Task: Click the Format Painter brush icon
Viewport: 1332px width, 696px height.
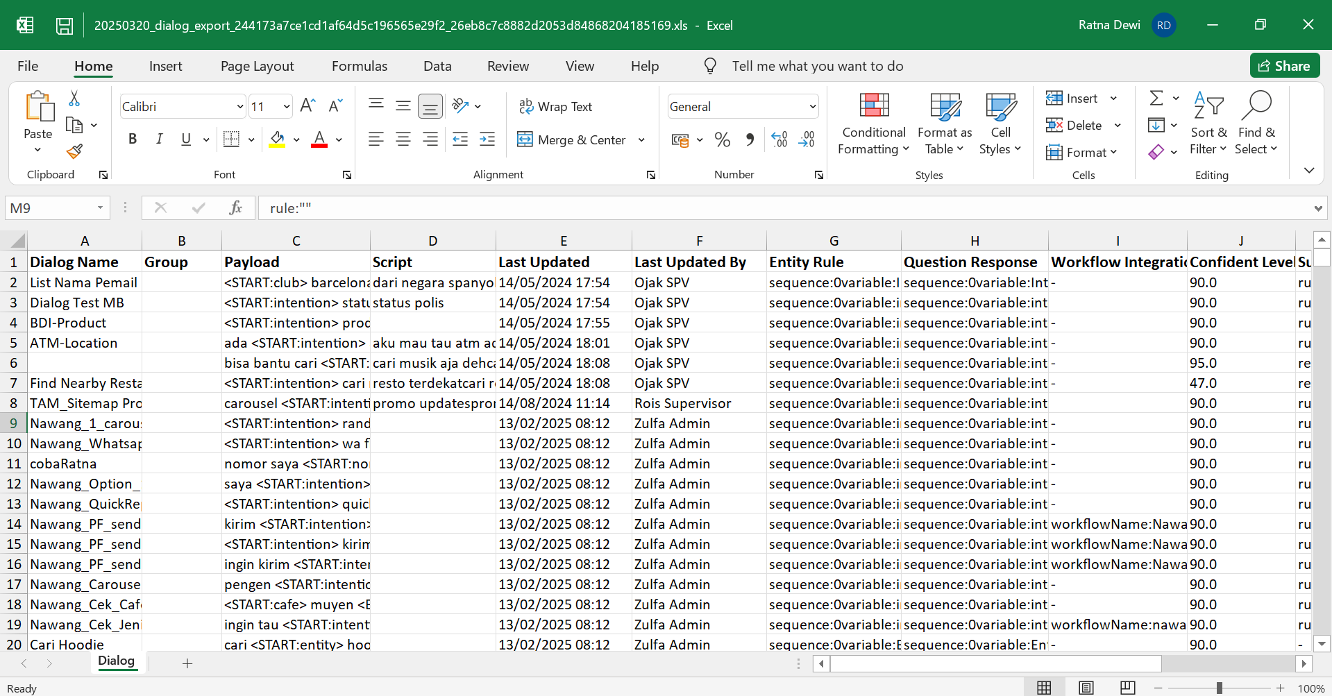Action: pos(74,151)
